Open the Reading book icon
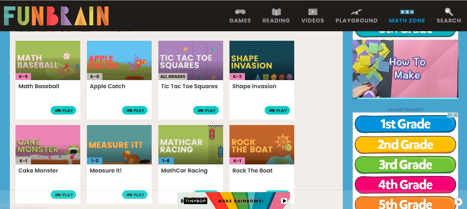 [x=276, y=11]
